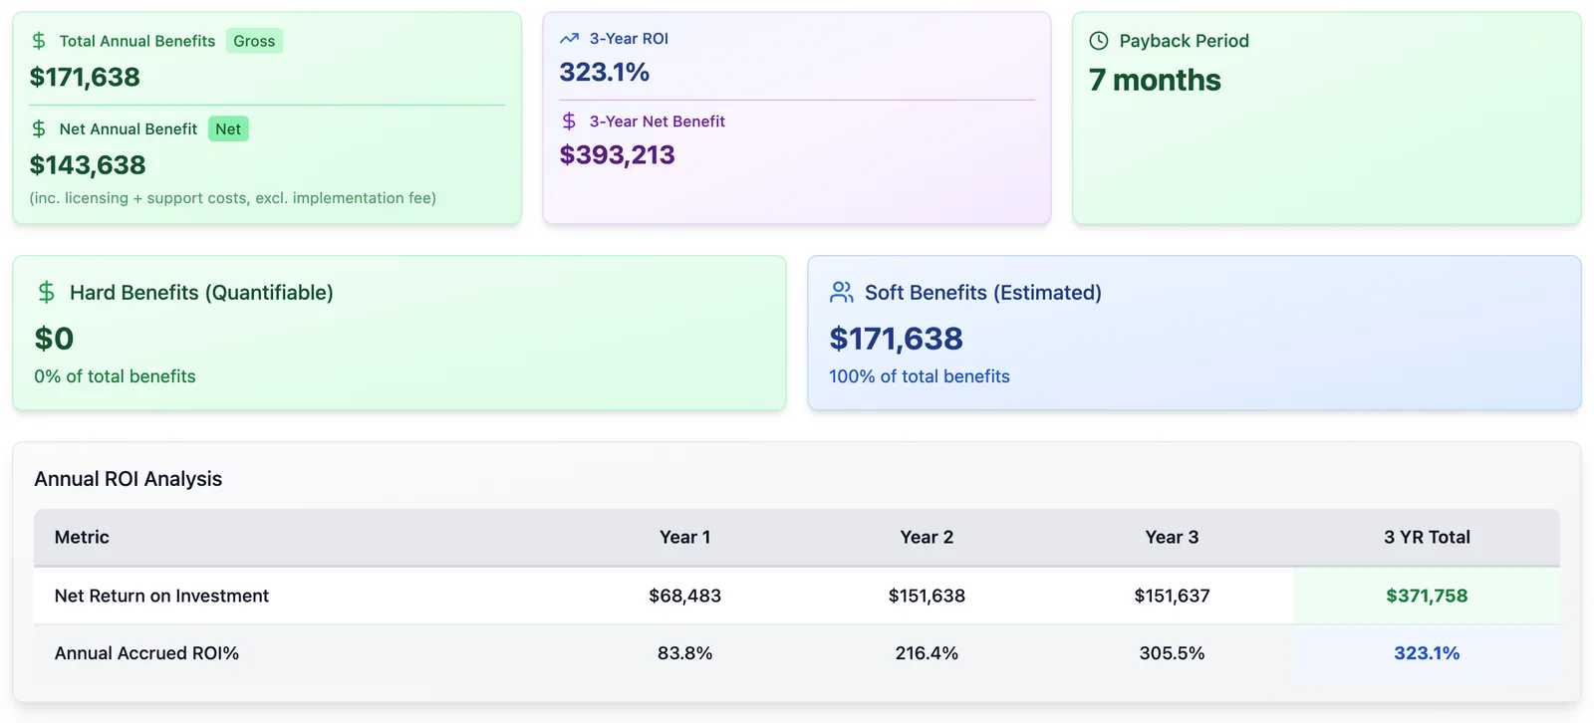
Task: Click the Gross badge
Action: point(254,41)
